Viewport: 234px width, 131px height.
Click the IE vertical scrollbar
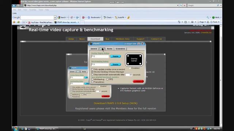(221, 75)
